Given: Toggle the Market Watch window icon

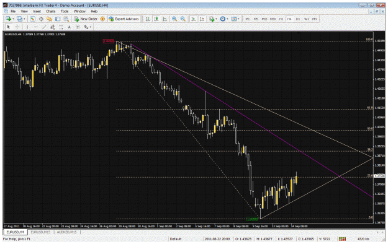Looking at the screenshot, I should [x=32, y=19].
